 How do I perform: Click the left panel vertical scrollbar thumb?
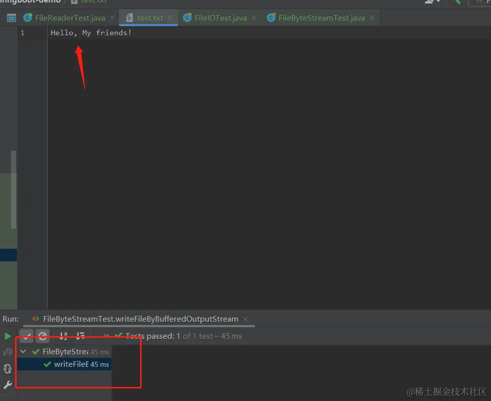(x=14, y=189)
